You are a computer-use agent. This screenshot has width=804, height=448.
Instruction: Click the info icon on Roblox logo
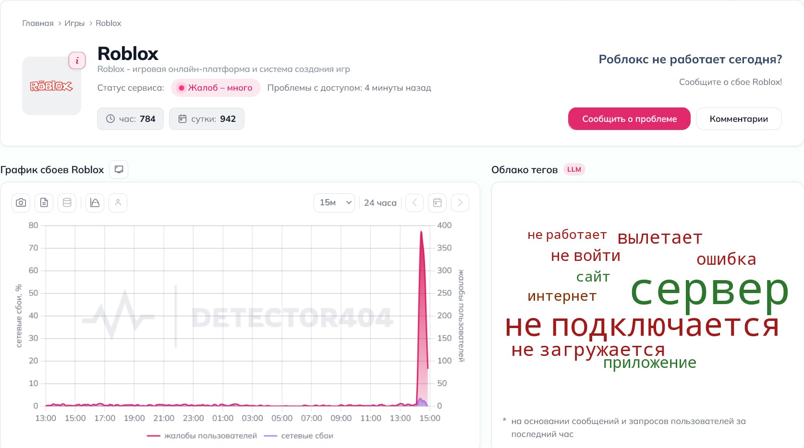coord(77,60)
